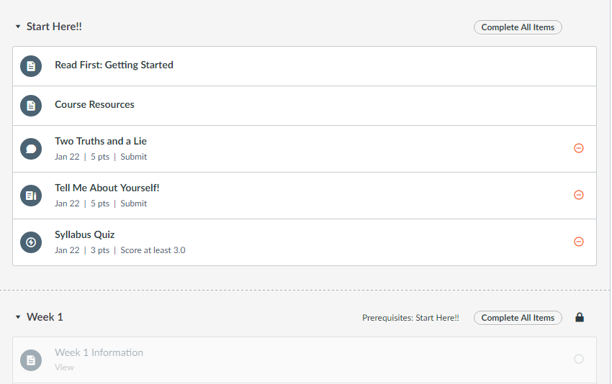Open Two Truths and a Lie discussion
The image size is (612, 384).
pyautogui.click(x=101, y=141)
